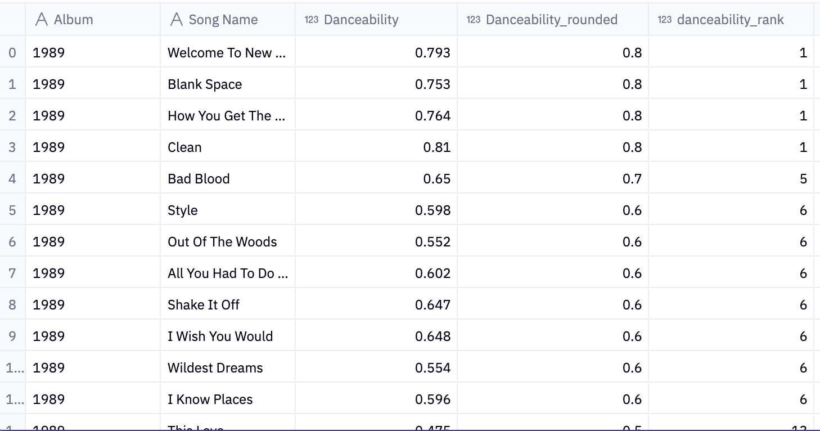The height and width of the screenshot is (431, 820).
Task: Sort by the Album column header
Action: point(74,19)
